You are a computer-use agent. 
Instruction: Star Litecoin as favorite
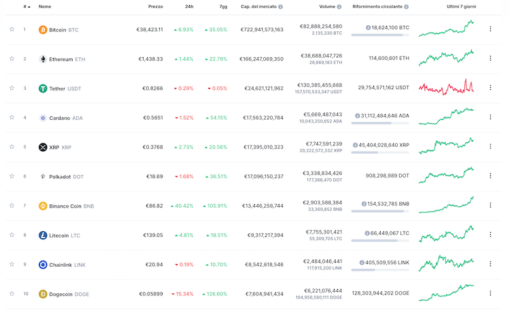point(12,235)
